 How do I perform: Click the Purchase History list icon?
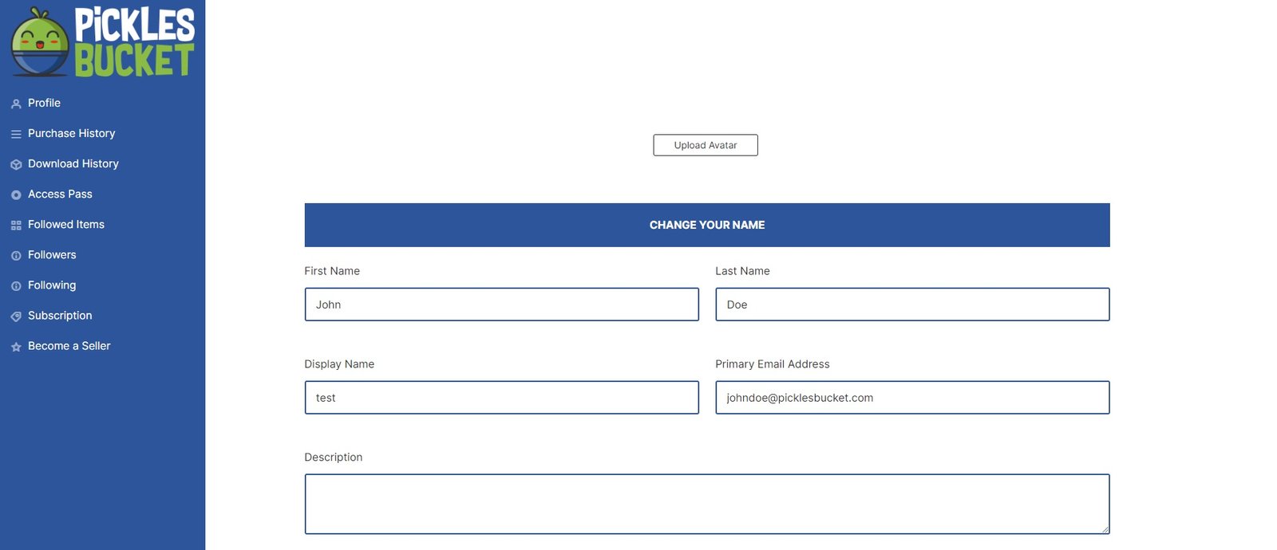(x=16, y=134)
